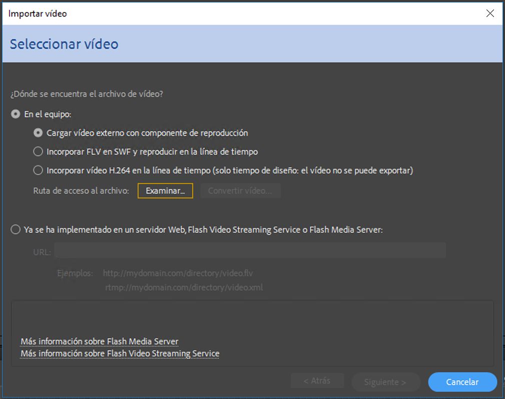Click inside the URL input field
Screen dimensions: 505x399
coord(250,250)
